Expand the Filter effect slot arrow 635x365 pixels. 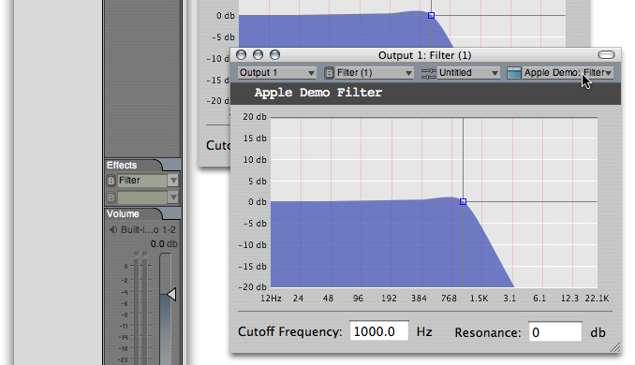click(x=173, y=181)
